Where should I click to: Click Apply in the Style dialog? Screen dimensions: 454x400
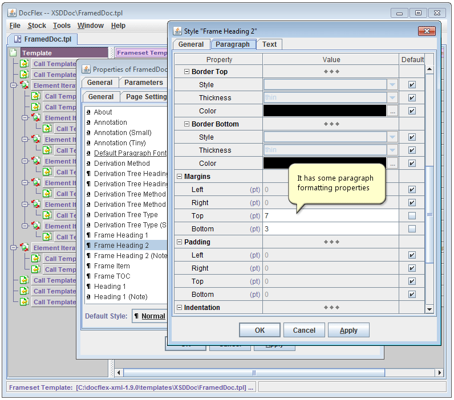(x=348, y=330)
